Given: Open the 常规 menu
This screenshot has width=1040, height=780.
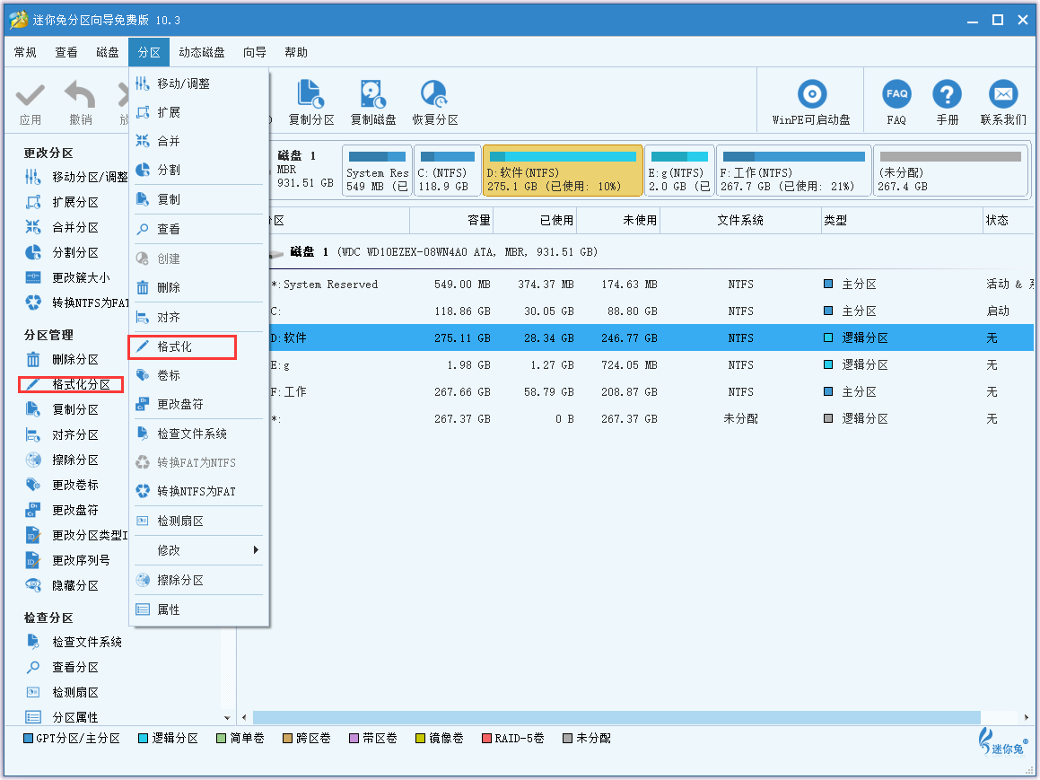Looking at the screenshot, I should [25, 52].
